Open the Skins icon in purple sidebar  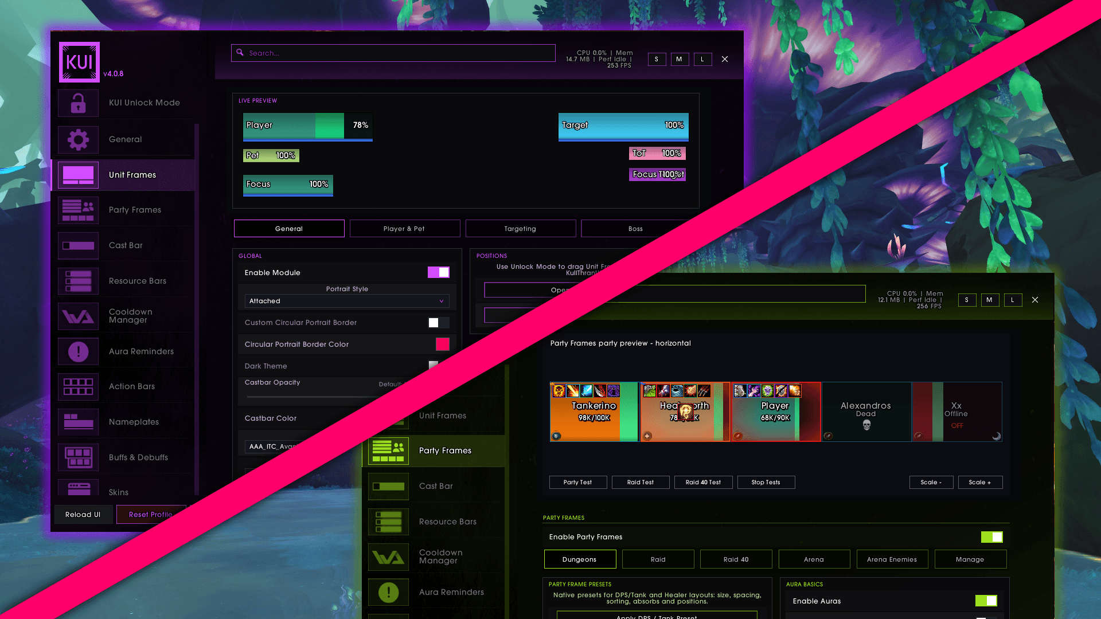click(x=78, y=488)
